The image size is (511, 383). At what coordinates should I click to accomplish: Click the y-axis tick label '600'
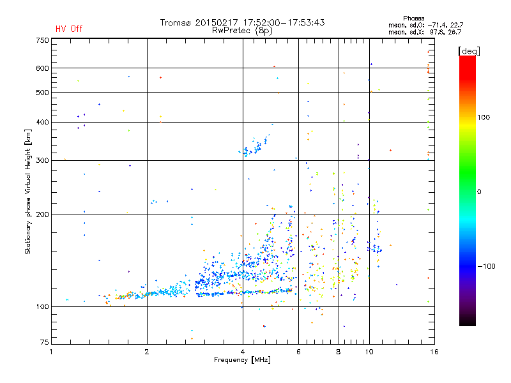pos(42,68)
